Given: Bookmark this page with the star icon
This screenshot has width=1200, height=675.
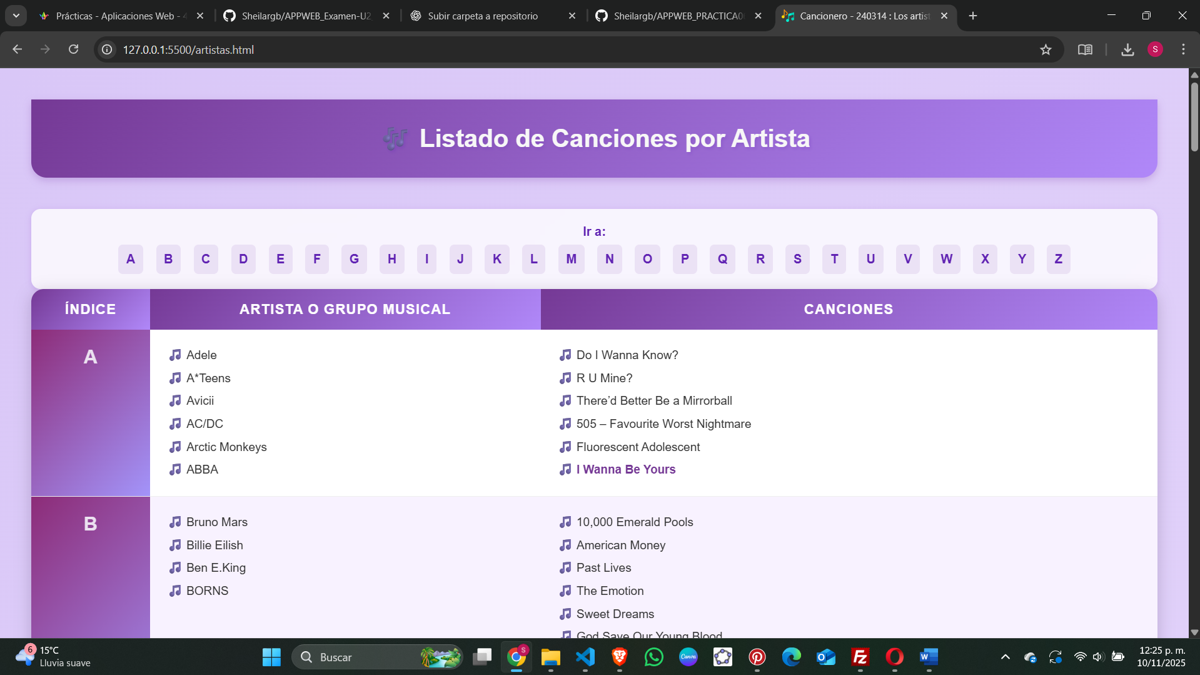Looking at the screenshot, I should (x=1046, y=49).
